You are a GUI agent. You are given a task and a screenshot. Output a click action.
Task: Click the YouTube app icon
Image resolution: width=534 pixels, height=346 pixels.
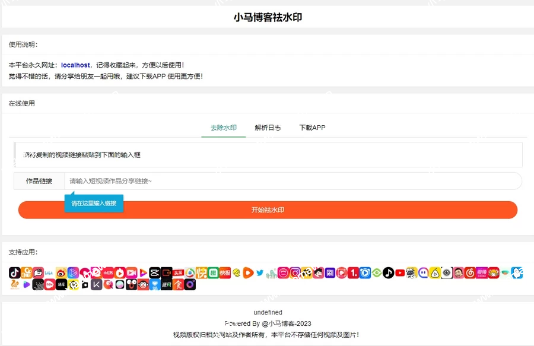coord(399,273)
